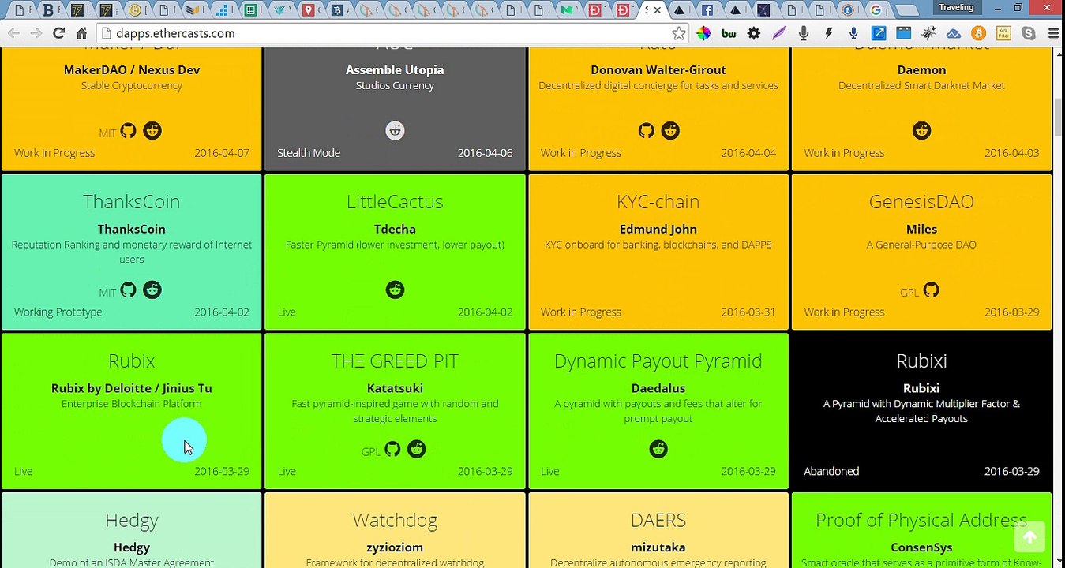Image resolution: width=1065 pixels, height=568 pixels.
Task: Open the GenesisDAO dapp title
Action: click(921, 202)
